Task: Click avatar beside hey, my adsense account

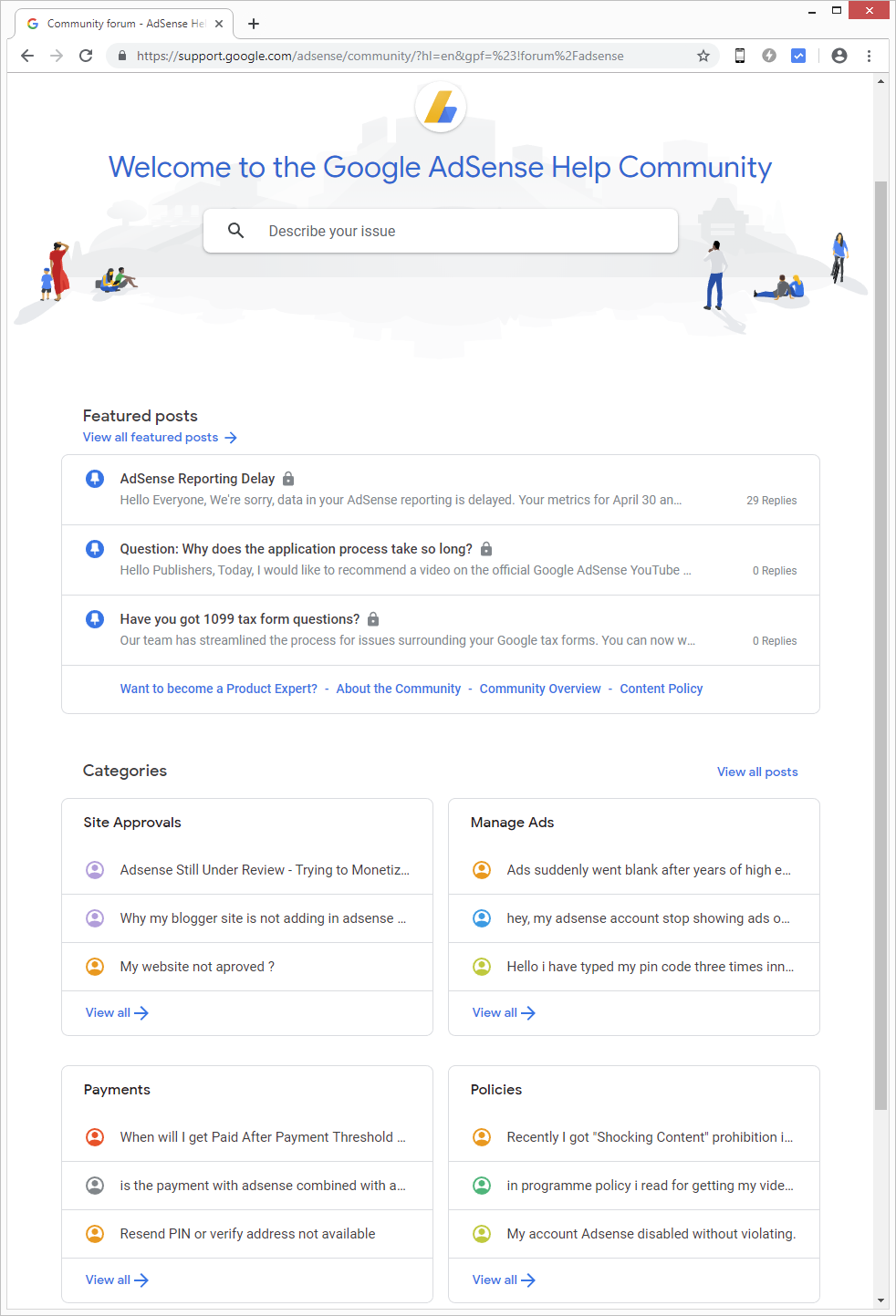Action: tap(482, 918)
